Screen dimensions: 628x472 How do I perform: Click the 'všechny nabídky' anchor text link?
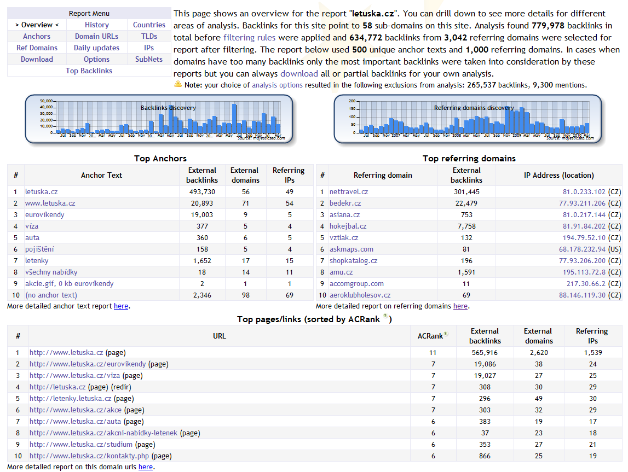point(51,272)
